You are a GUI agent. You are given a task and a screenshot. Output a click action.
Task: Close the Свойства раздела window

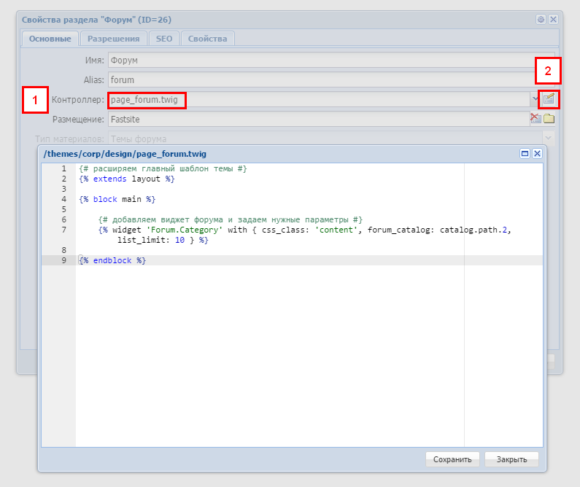click(553, 19)
